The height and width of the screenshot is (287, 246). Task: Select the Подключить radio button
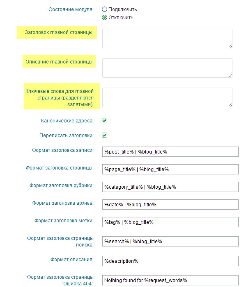click(104, 9)
